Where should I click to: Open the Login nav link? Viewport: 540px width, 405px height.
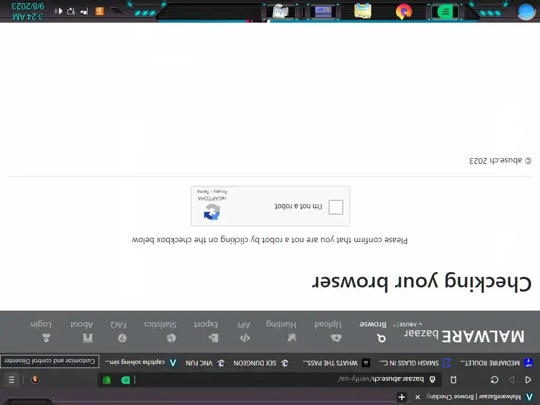[41, 324]
